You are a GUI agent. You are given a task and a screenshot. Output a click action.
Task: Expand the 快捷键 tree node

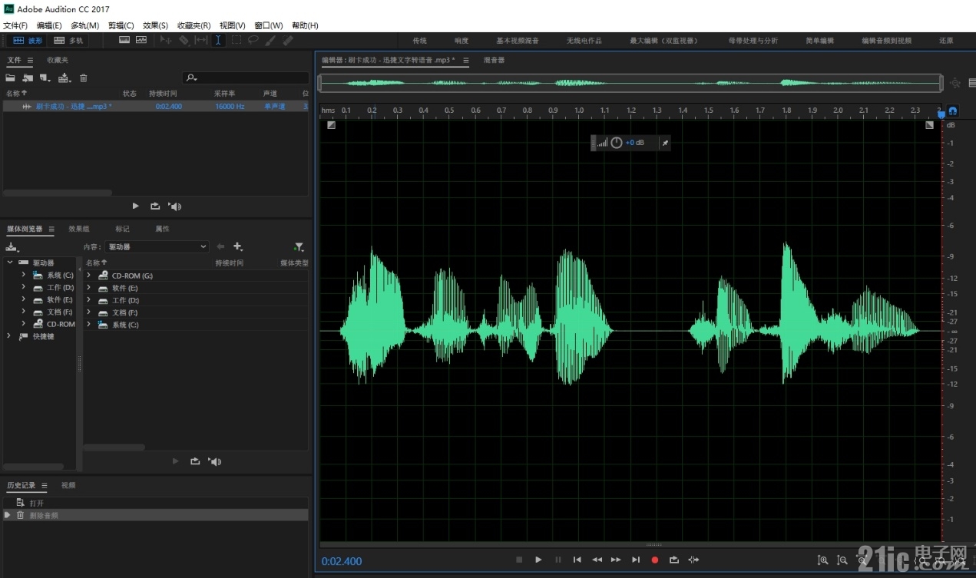[x=10, y=336]
